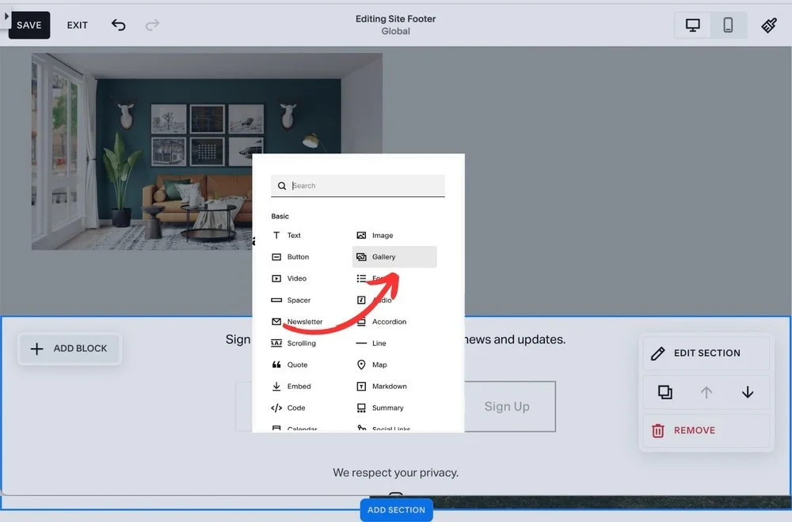This screenshot has width=792, height=522.
Task: Switch to mobile preview
Action: pyautogui.click(x=728, y=25)
